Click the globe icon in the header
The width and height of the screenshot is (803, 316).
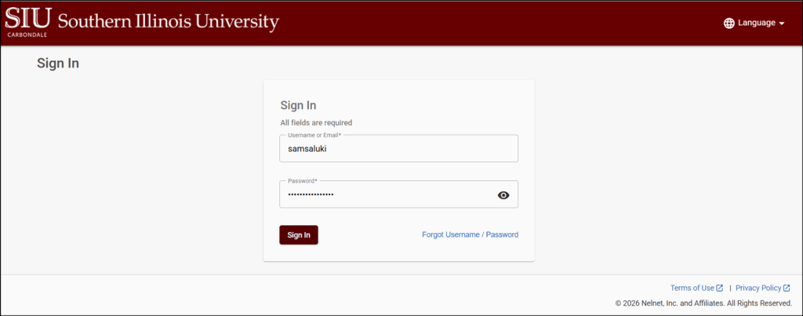(729, 24)
